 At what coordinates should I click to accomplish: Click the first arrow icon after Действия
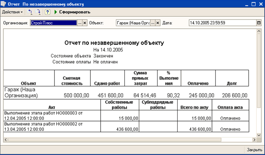(30, 12)
